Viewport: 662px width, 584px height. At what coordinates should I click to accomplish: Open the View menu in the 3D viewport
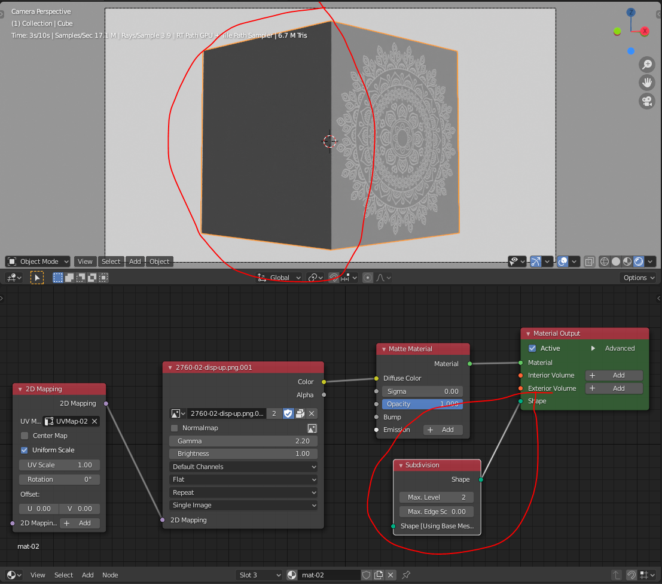point(85,261)
